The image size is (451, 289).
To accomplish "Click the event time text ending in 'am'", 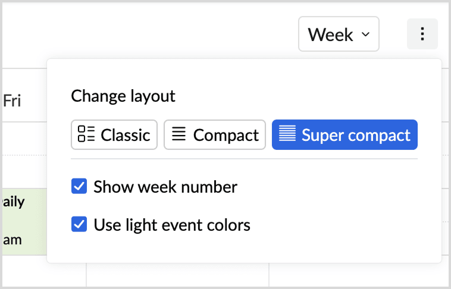I will point(13,240).
